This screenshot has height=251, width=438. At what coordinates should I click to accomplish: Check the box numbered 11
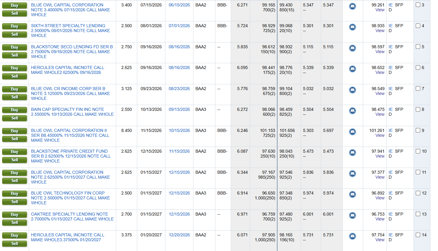[418, 172]
